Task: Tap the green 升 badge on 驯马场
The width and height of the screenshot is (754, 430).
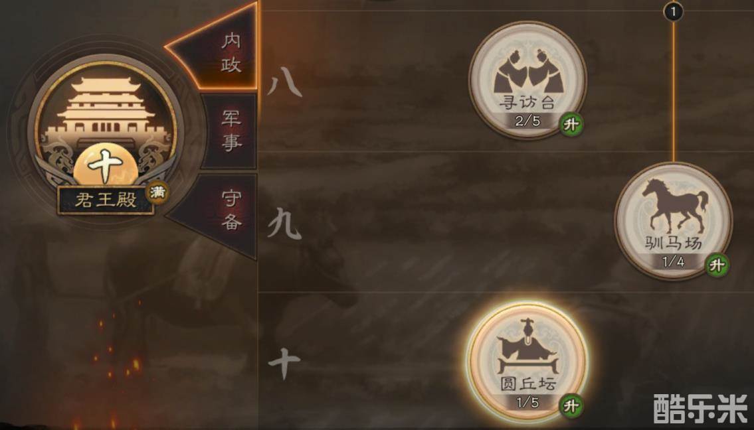Action: point(717,265)
